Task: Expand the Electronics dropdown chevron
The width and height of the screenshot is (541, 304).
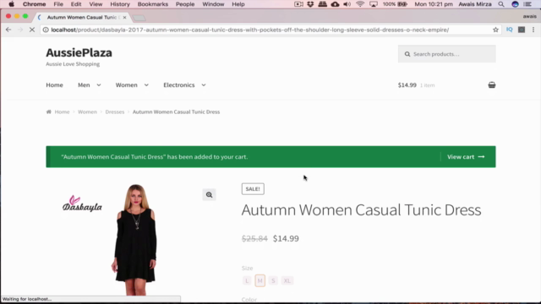Action: click(204, 84)
